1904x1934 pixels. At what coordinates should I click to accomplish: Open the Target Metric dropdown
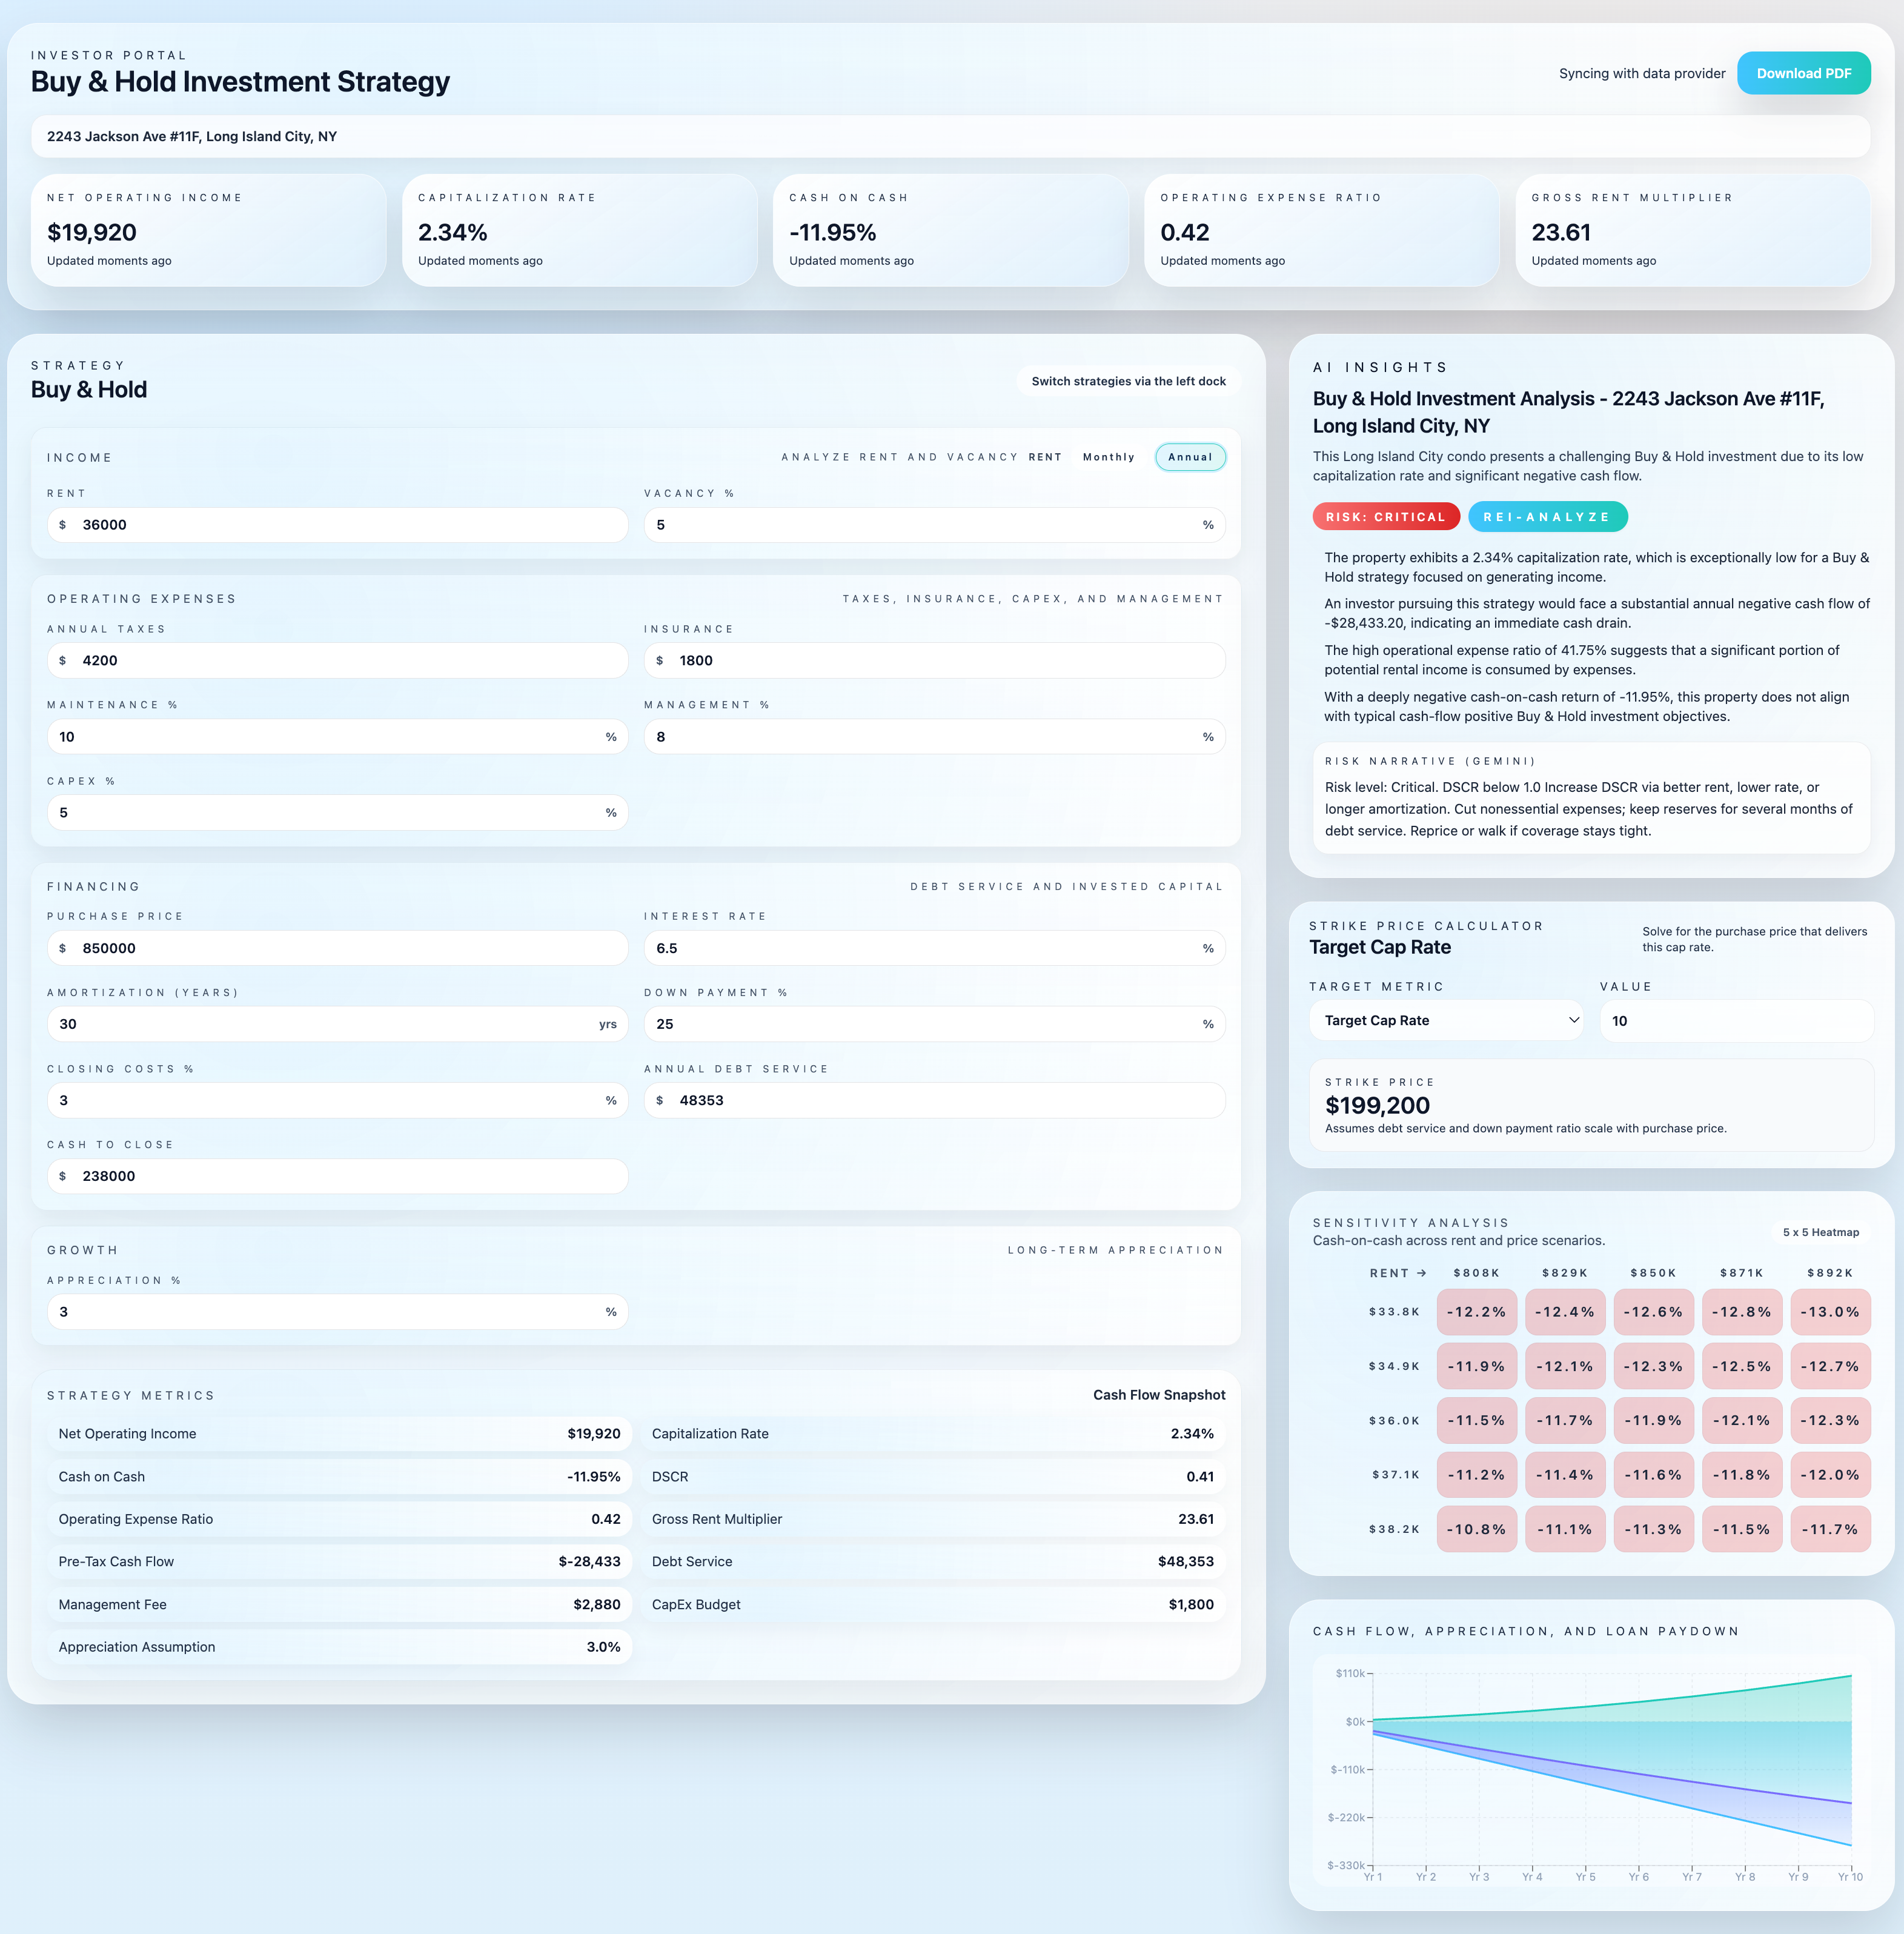1444,1020
